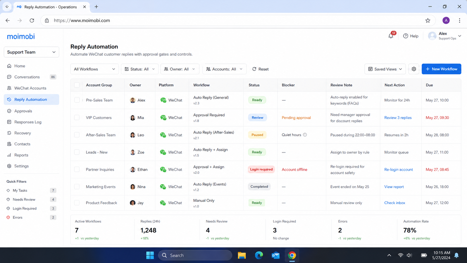The image size is (467, 263).
Task: Click the Windows Start button
Action: (x=150, y=255)
